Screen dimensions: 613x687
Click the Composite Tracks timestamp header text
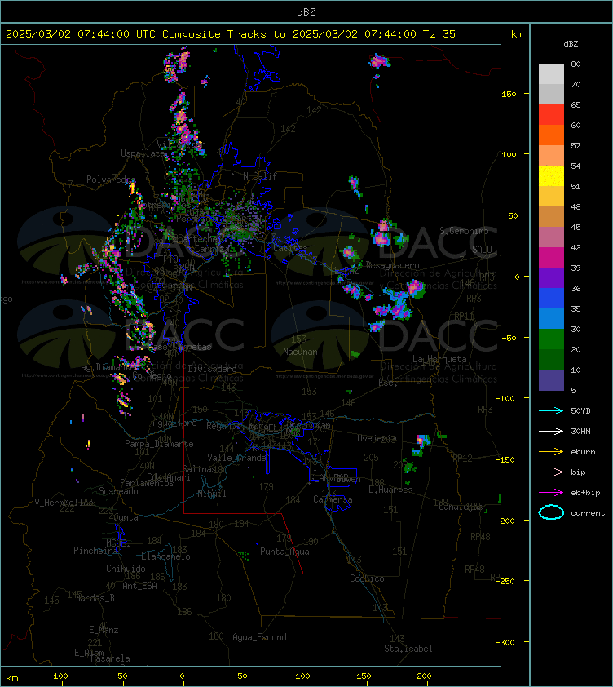point(231,34)
